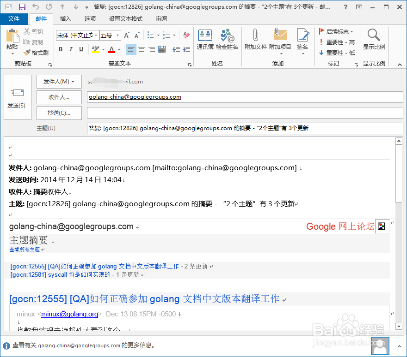Open the minux@golang.org email link
This screenshot has width=407, height=357.
pos(69,314)
